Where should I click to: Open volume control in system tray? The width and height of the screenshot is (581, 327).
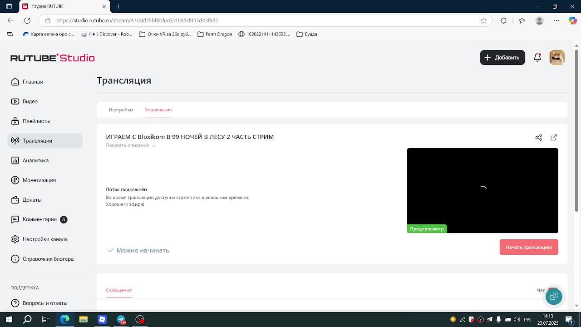tap(517, 319)
